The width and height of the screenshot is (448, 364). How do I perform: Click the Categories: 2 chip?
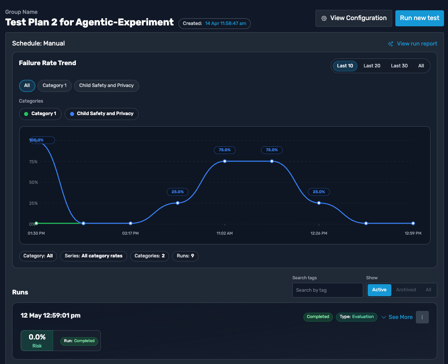[149, 256]
